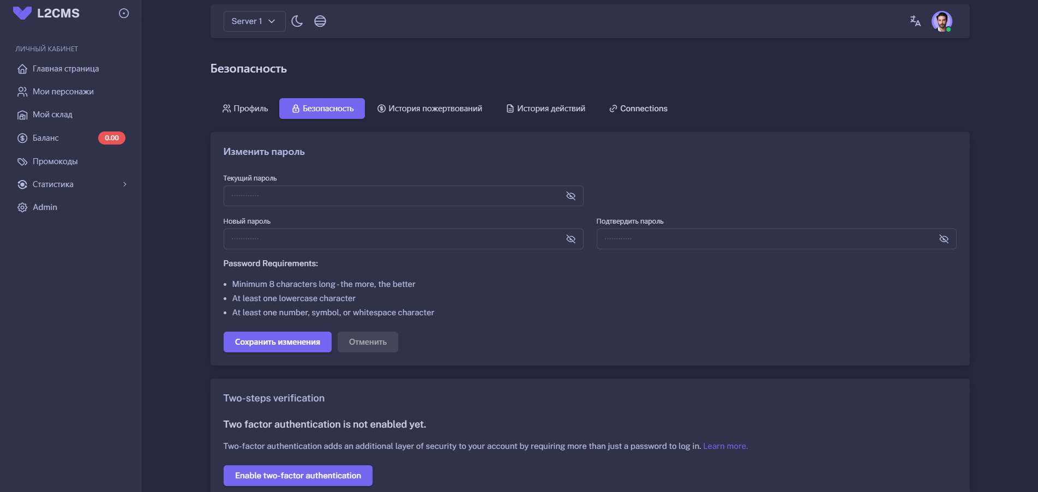The image size is (1038, 492).
Task: Click 'At least one lowercase character' text
Action: 294,298
